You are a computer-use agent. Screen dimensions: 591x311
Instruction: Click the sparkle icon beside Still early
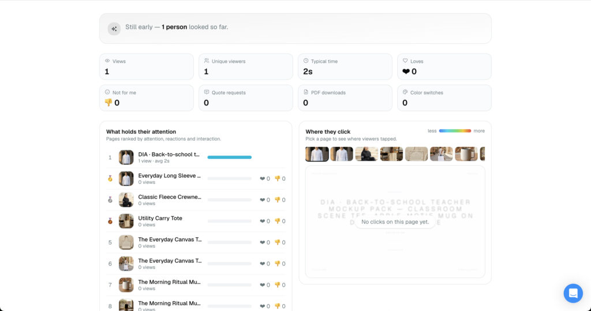pyautogui.click(x=114, y=29)
